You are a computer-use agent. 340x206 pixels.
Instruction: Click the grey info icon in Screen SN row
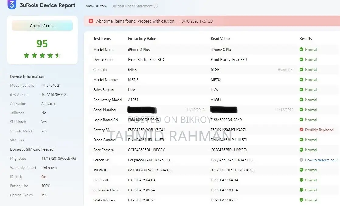click(301, 160)
